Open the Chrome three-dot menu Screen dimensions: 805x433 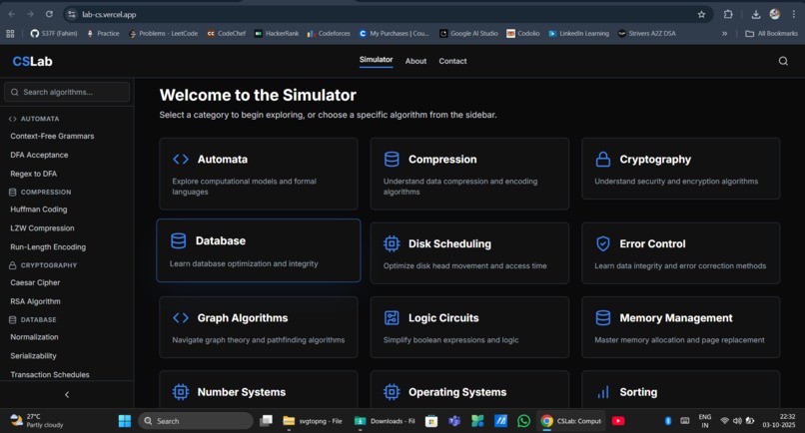794,14
